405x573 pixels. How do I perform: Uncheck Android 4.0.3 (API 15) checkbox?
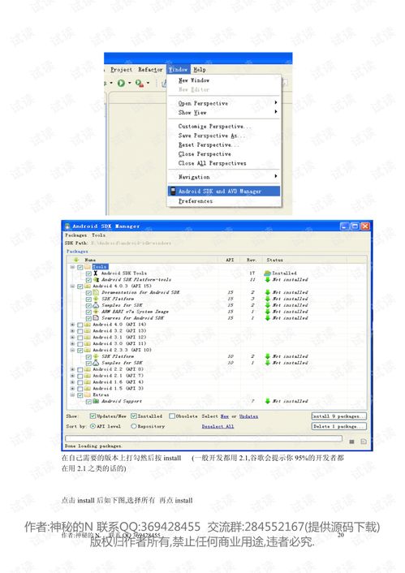pyautogui.click(x=80, y=286)
